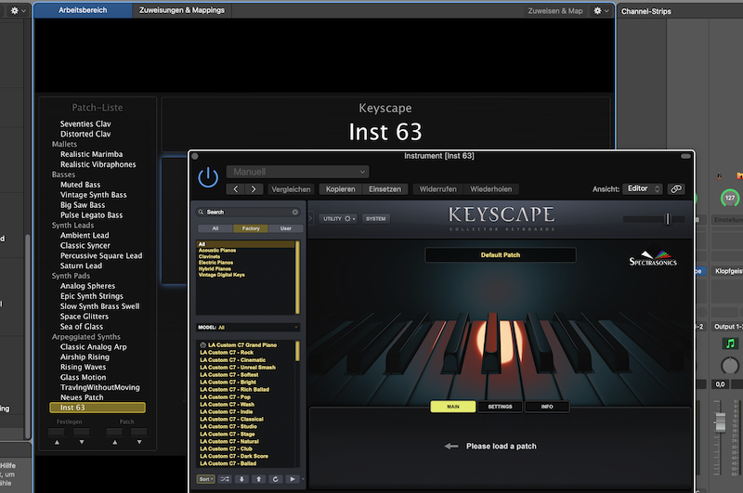743x493 pixels.
Task: Click the shuffle button in browser footer
Action: [225, 479]
